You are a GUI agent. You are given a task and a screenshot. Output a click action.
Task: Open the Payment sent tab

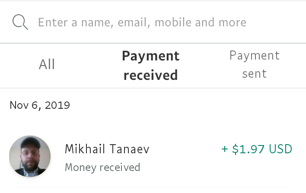coord(254,64)
